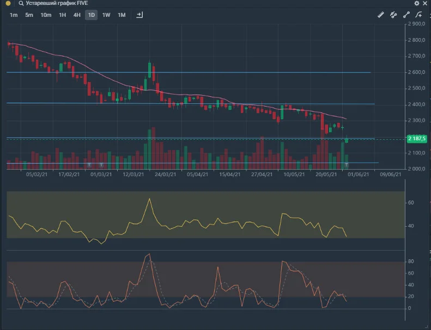Choose the 1W timeframe
Viewport: 431px width, 330px height.
coord(106,15)
